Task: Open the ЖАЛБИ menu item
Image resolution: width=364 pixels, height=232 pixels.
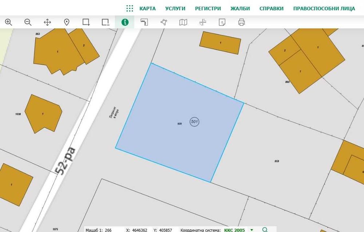Action: click(x=240, y=9)
